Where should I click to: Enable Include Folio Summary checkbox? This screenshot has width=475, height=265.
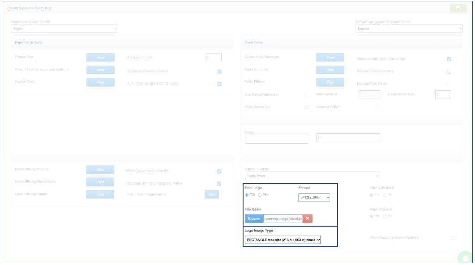coord(449,71)
